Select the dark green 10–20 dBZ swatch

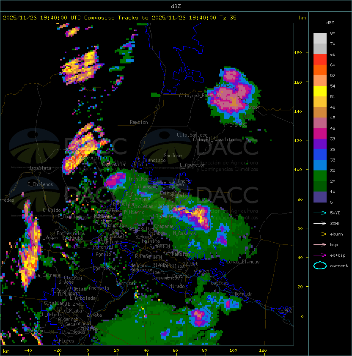[x=320, y=186]
